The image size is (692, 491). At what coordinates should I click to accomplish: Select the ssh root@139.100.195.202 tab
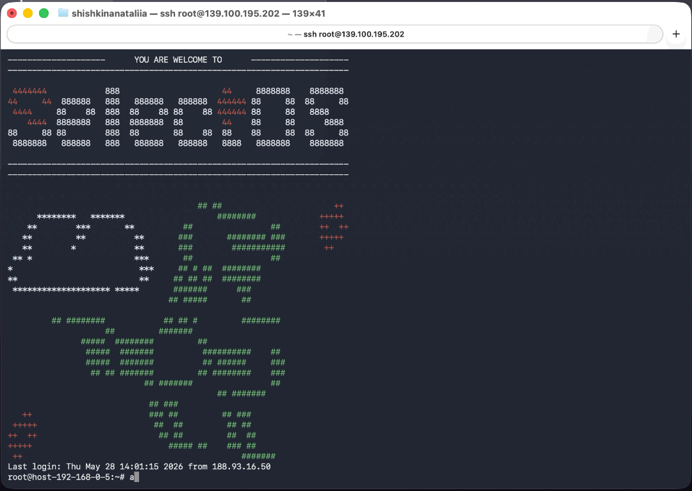(x=335, y=34)
